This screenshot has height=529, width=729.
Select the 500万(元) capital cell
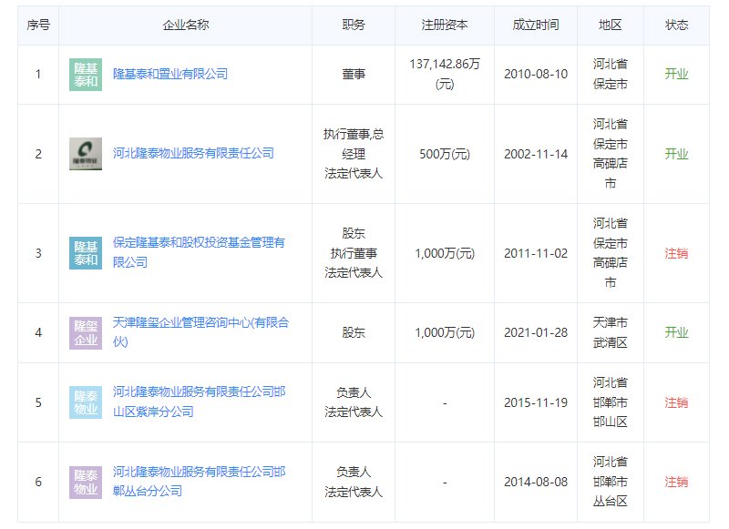(x=445, y=154)
